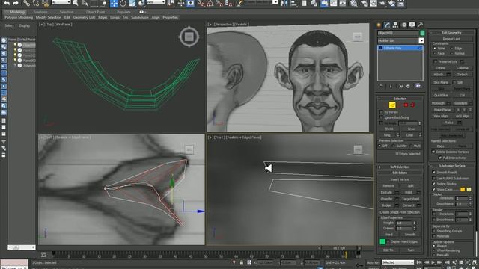This screenshot has width=479, height=269.
Task: Click the Target Weld button
Action: click(411, 199)
